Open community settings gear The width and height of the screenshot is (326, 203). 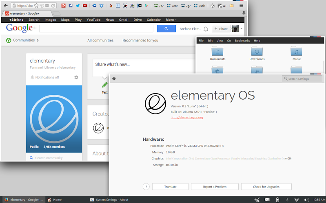coord(76,77)
